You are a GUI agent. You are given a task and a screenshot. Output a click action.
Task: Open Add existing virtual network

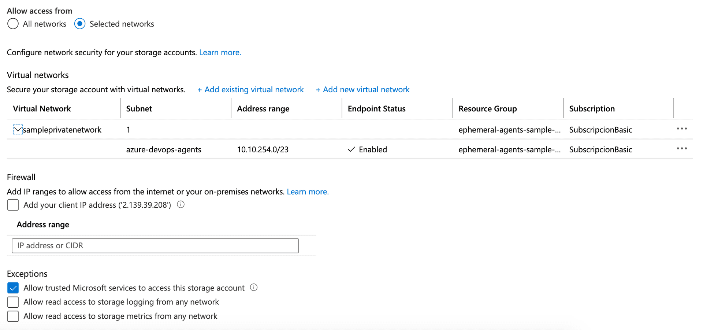tap(250, 89)
